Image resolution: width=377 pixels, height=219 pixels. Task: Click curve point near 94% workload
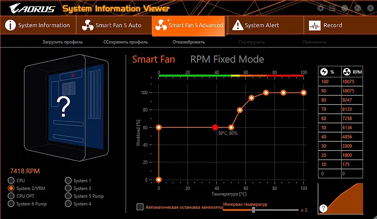pyautogui.click(x=251, y=98)
